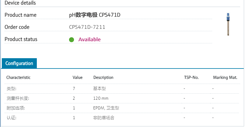This screenshot has width=245, height=127.
Task: Click the 基本型 description cell
Action: [100, 89]
